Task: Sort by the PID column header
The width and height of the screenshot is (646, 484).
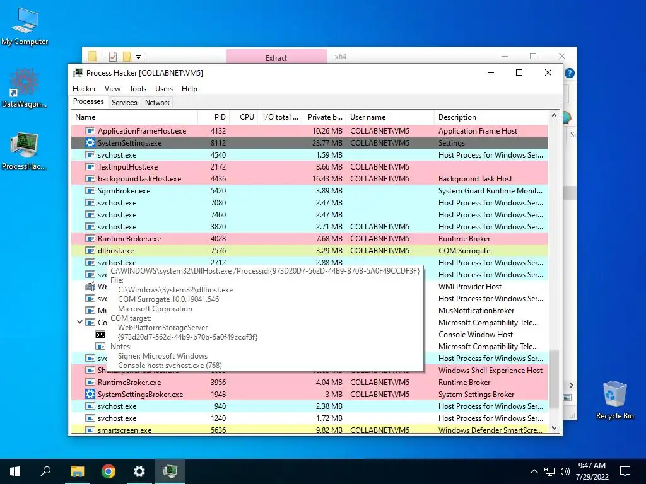Action: [x=213, y=117]
